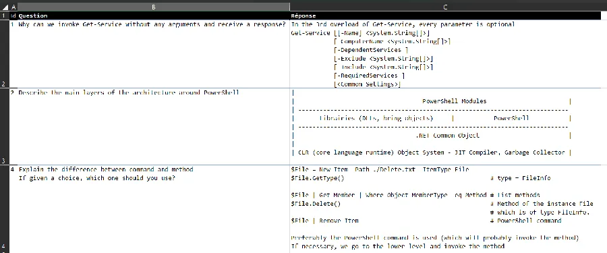Select column A header
Screen dimensions: 607x253
click(13, 7)
